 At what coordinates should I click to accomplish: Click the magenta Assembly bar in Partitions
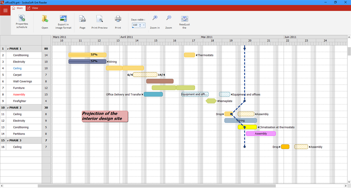point(261,134)
